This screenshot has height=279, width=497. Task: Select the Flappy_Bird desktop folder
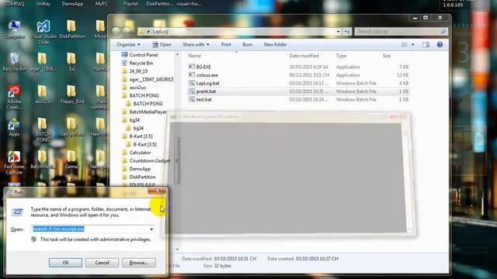72,95
